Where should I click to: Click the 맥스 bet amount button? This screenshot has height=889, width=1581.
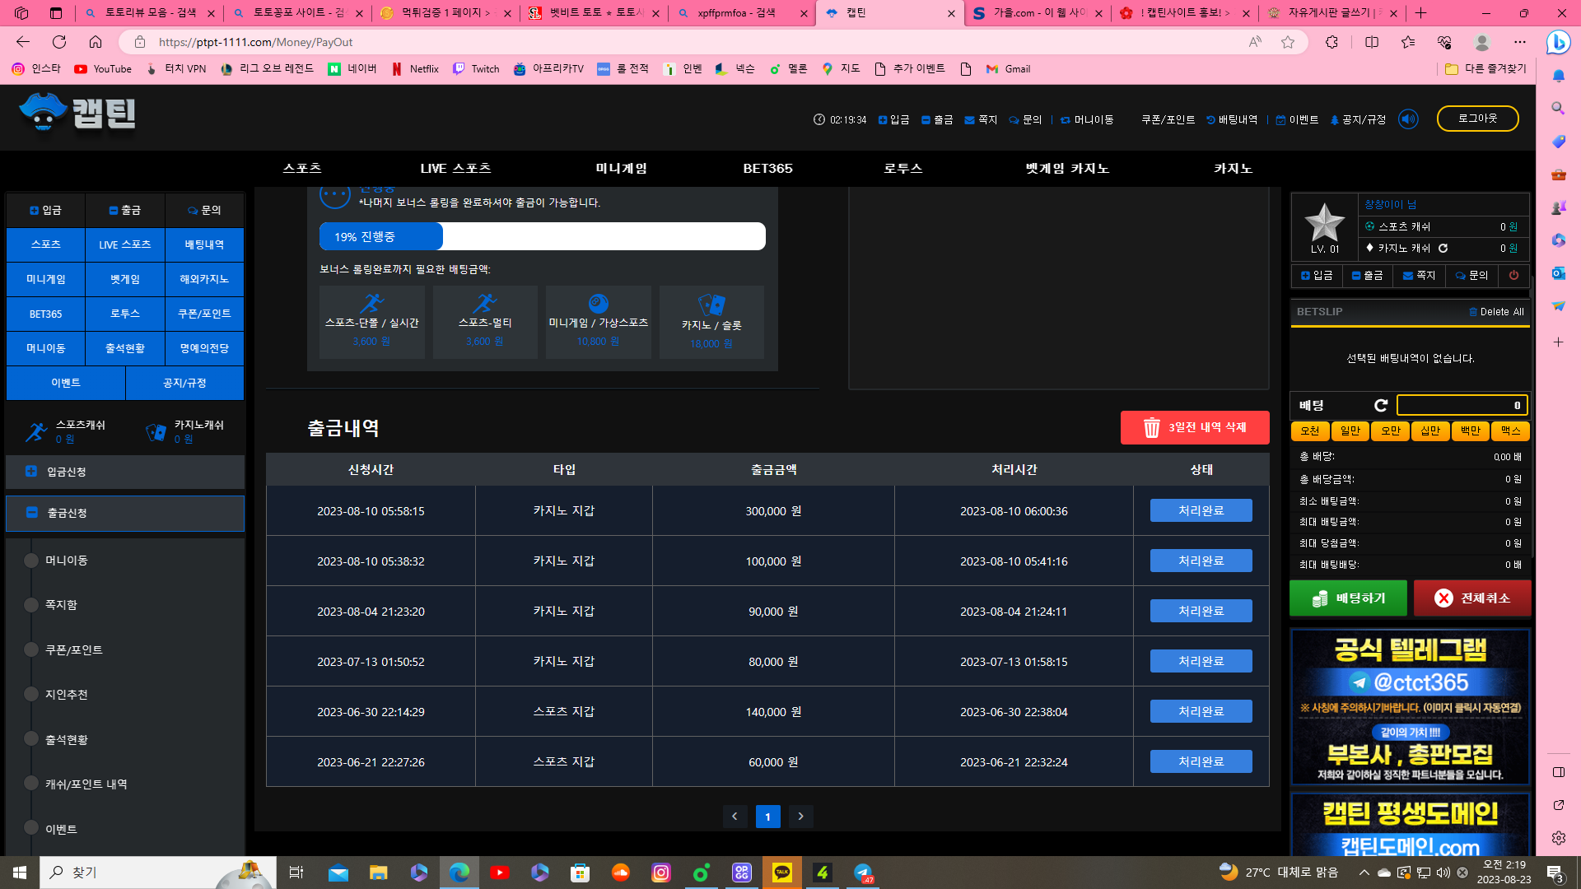pyautogui.click(x=1510, y=431)
